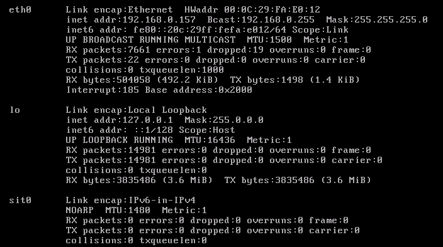Screen dimensions: 443x247
Task: Click the Local Loopback encap text
Action: 167,110
